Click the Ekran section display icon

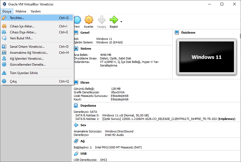click(x=76, y=82)
